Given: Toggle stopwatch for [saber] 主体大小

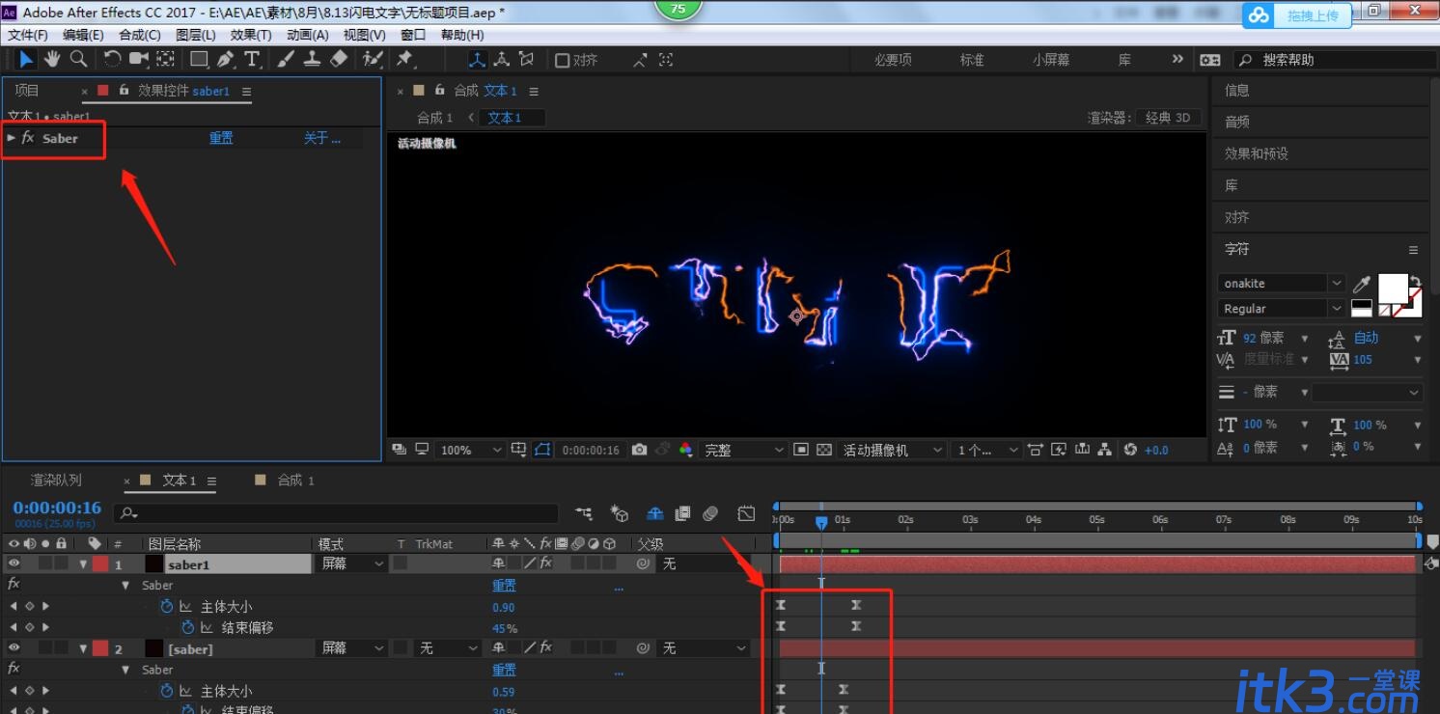Looking at the screenshot, I should coord(166,691).
